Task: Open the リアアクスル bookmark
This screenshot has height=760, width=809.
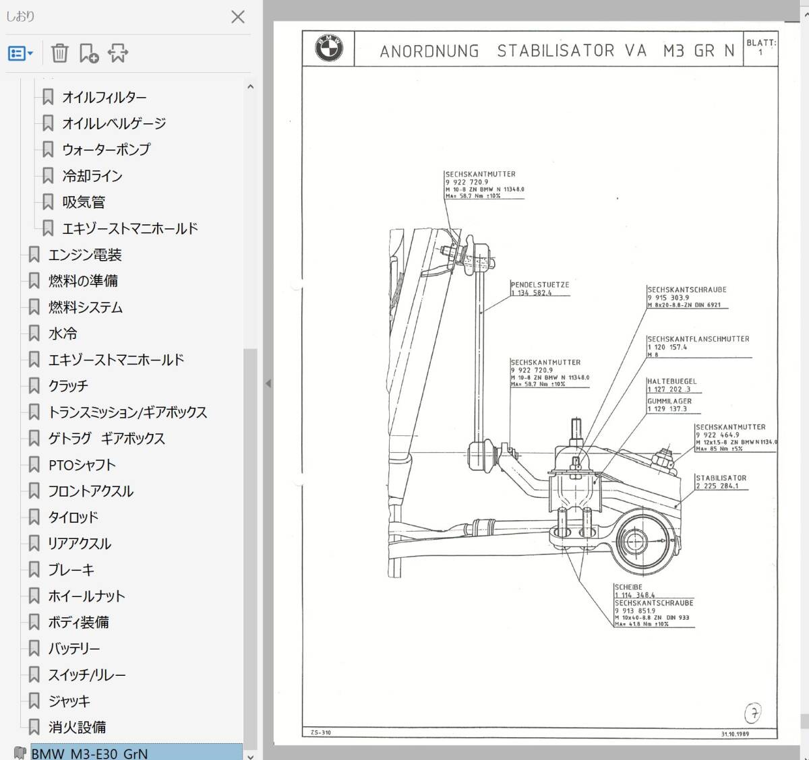Action: 80,544
